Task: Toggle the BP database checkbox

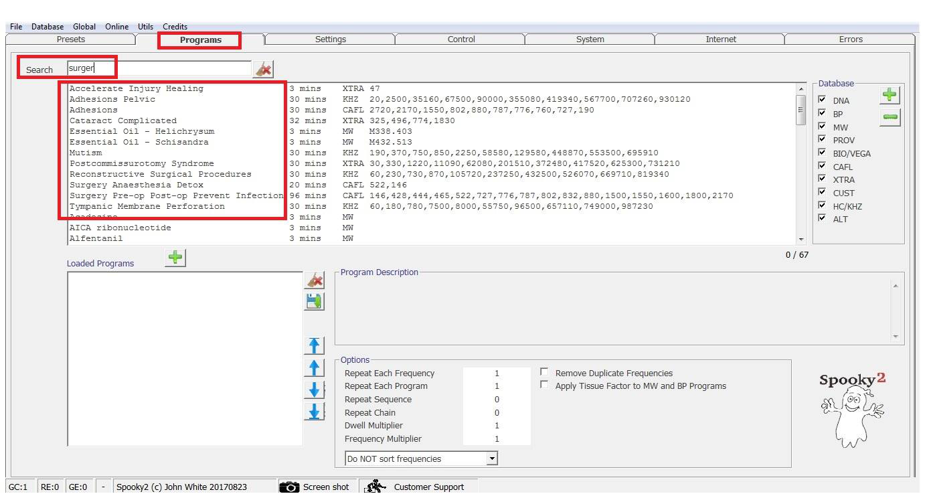Action: (823, 112)
